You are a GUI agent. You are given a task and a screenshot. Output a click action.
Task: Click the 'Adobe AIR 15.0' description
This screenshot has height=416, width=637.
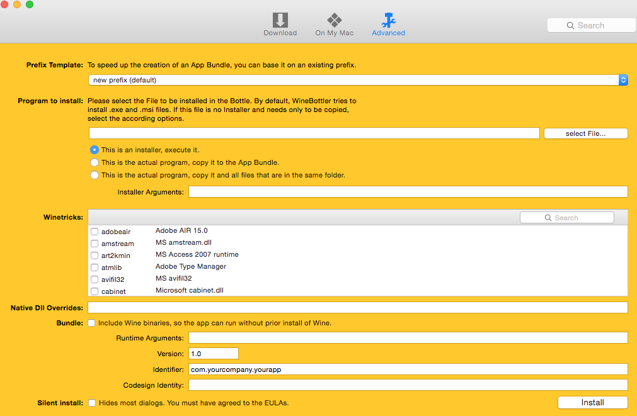[181, 230]
